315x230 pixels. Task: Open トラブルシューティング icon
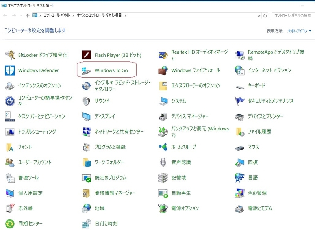point(9,132)
